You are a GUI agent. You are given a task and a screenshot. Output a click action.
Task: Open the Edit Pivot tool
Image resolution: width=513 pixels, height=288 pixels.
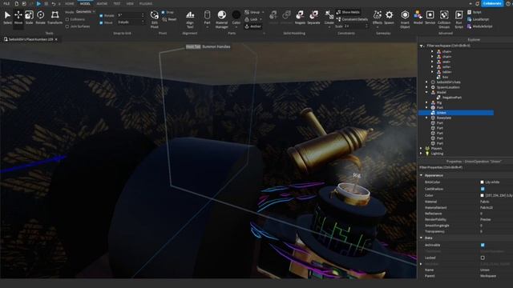pos(155,19)
